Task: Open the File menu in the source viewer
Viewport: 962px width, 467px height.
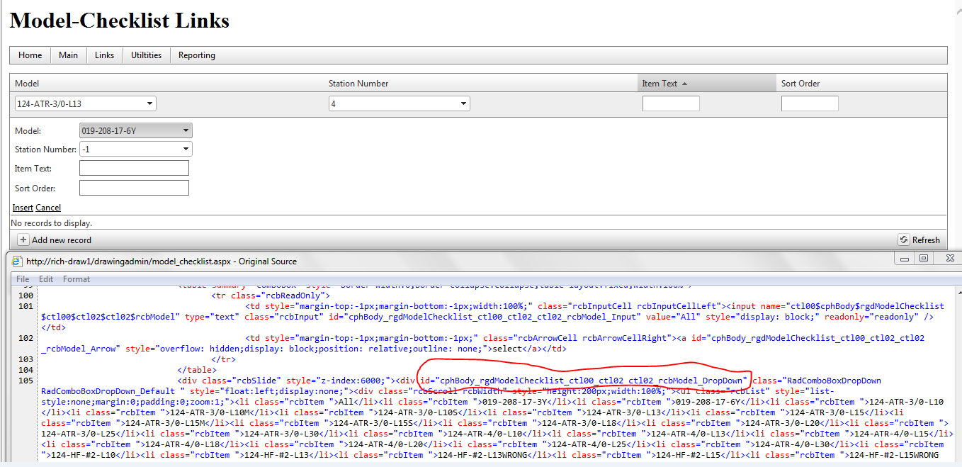Action: (22, 278)
